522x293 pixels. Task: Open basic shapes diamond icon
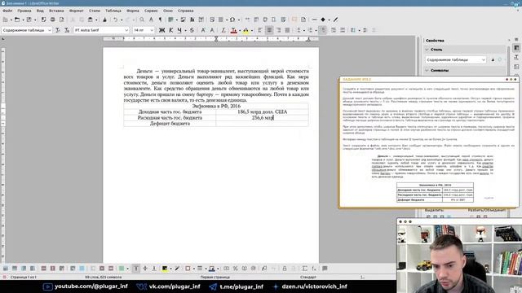pos(323,20)
